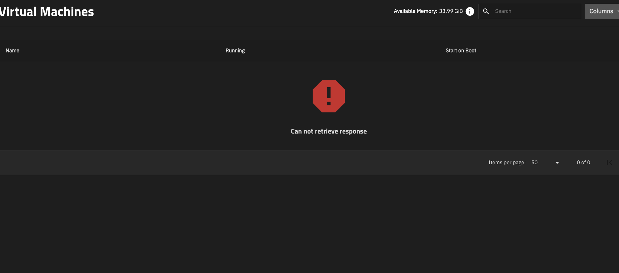Expand the Items per page dropdown arrow
619x273 pixels.
(x=557, y=163)
